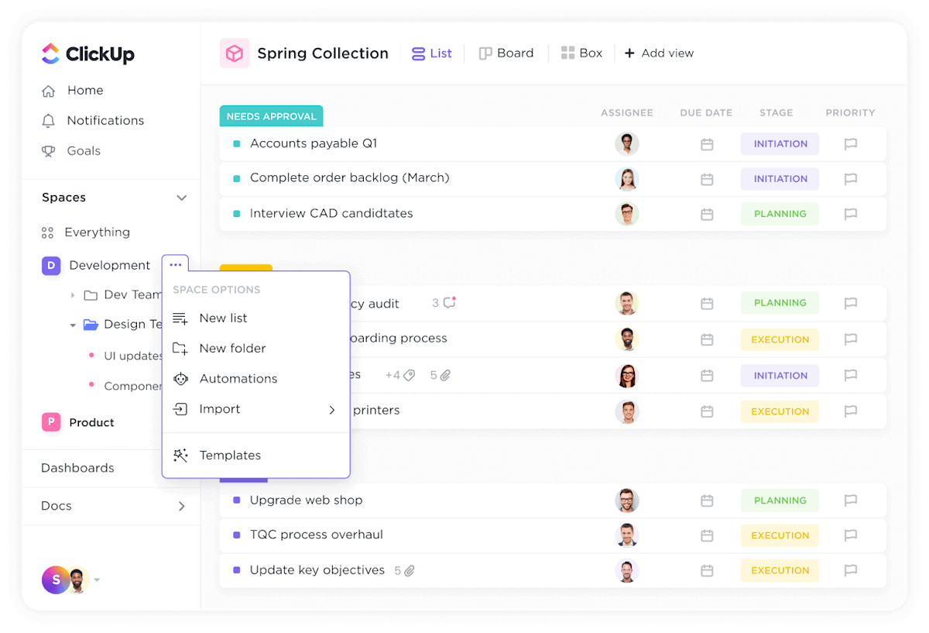929x633 pixels.
Task: Set priority flag on Upgrade web shop
Action: 850,501
